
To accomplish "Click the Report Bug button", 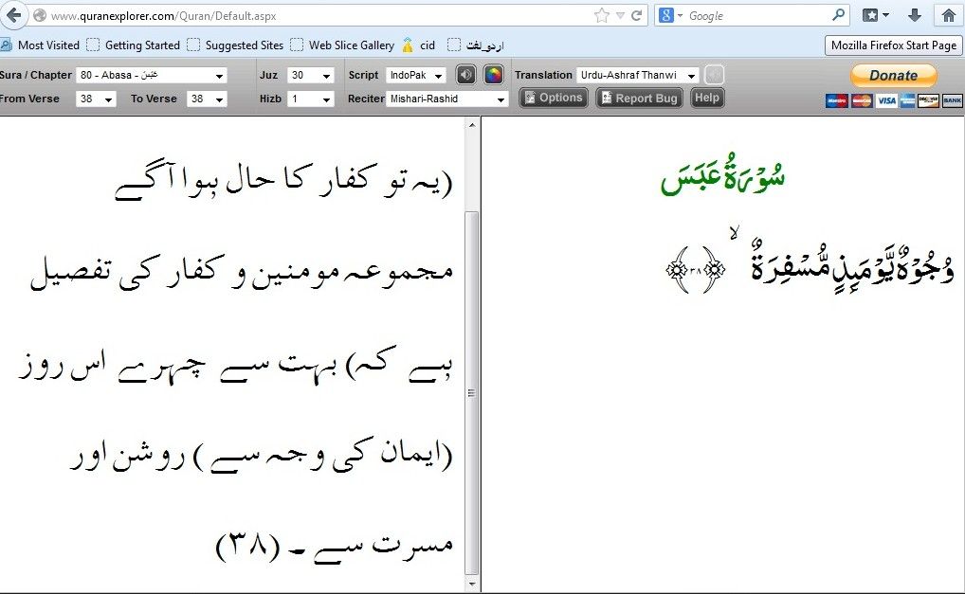I will pos(640,98).
